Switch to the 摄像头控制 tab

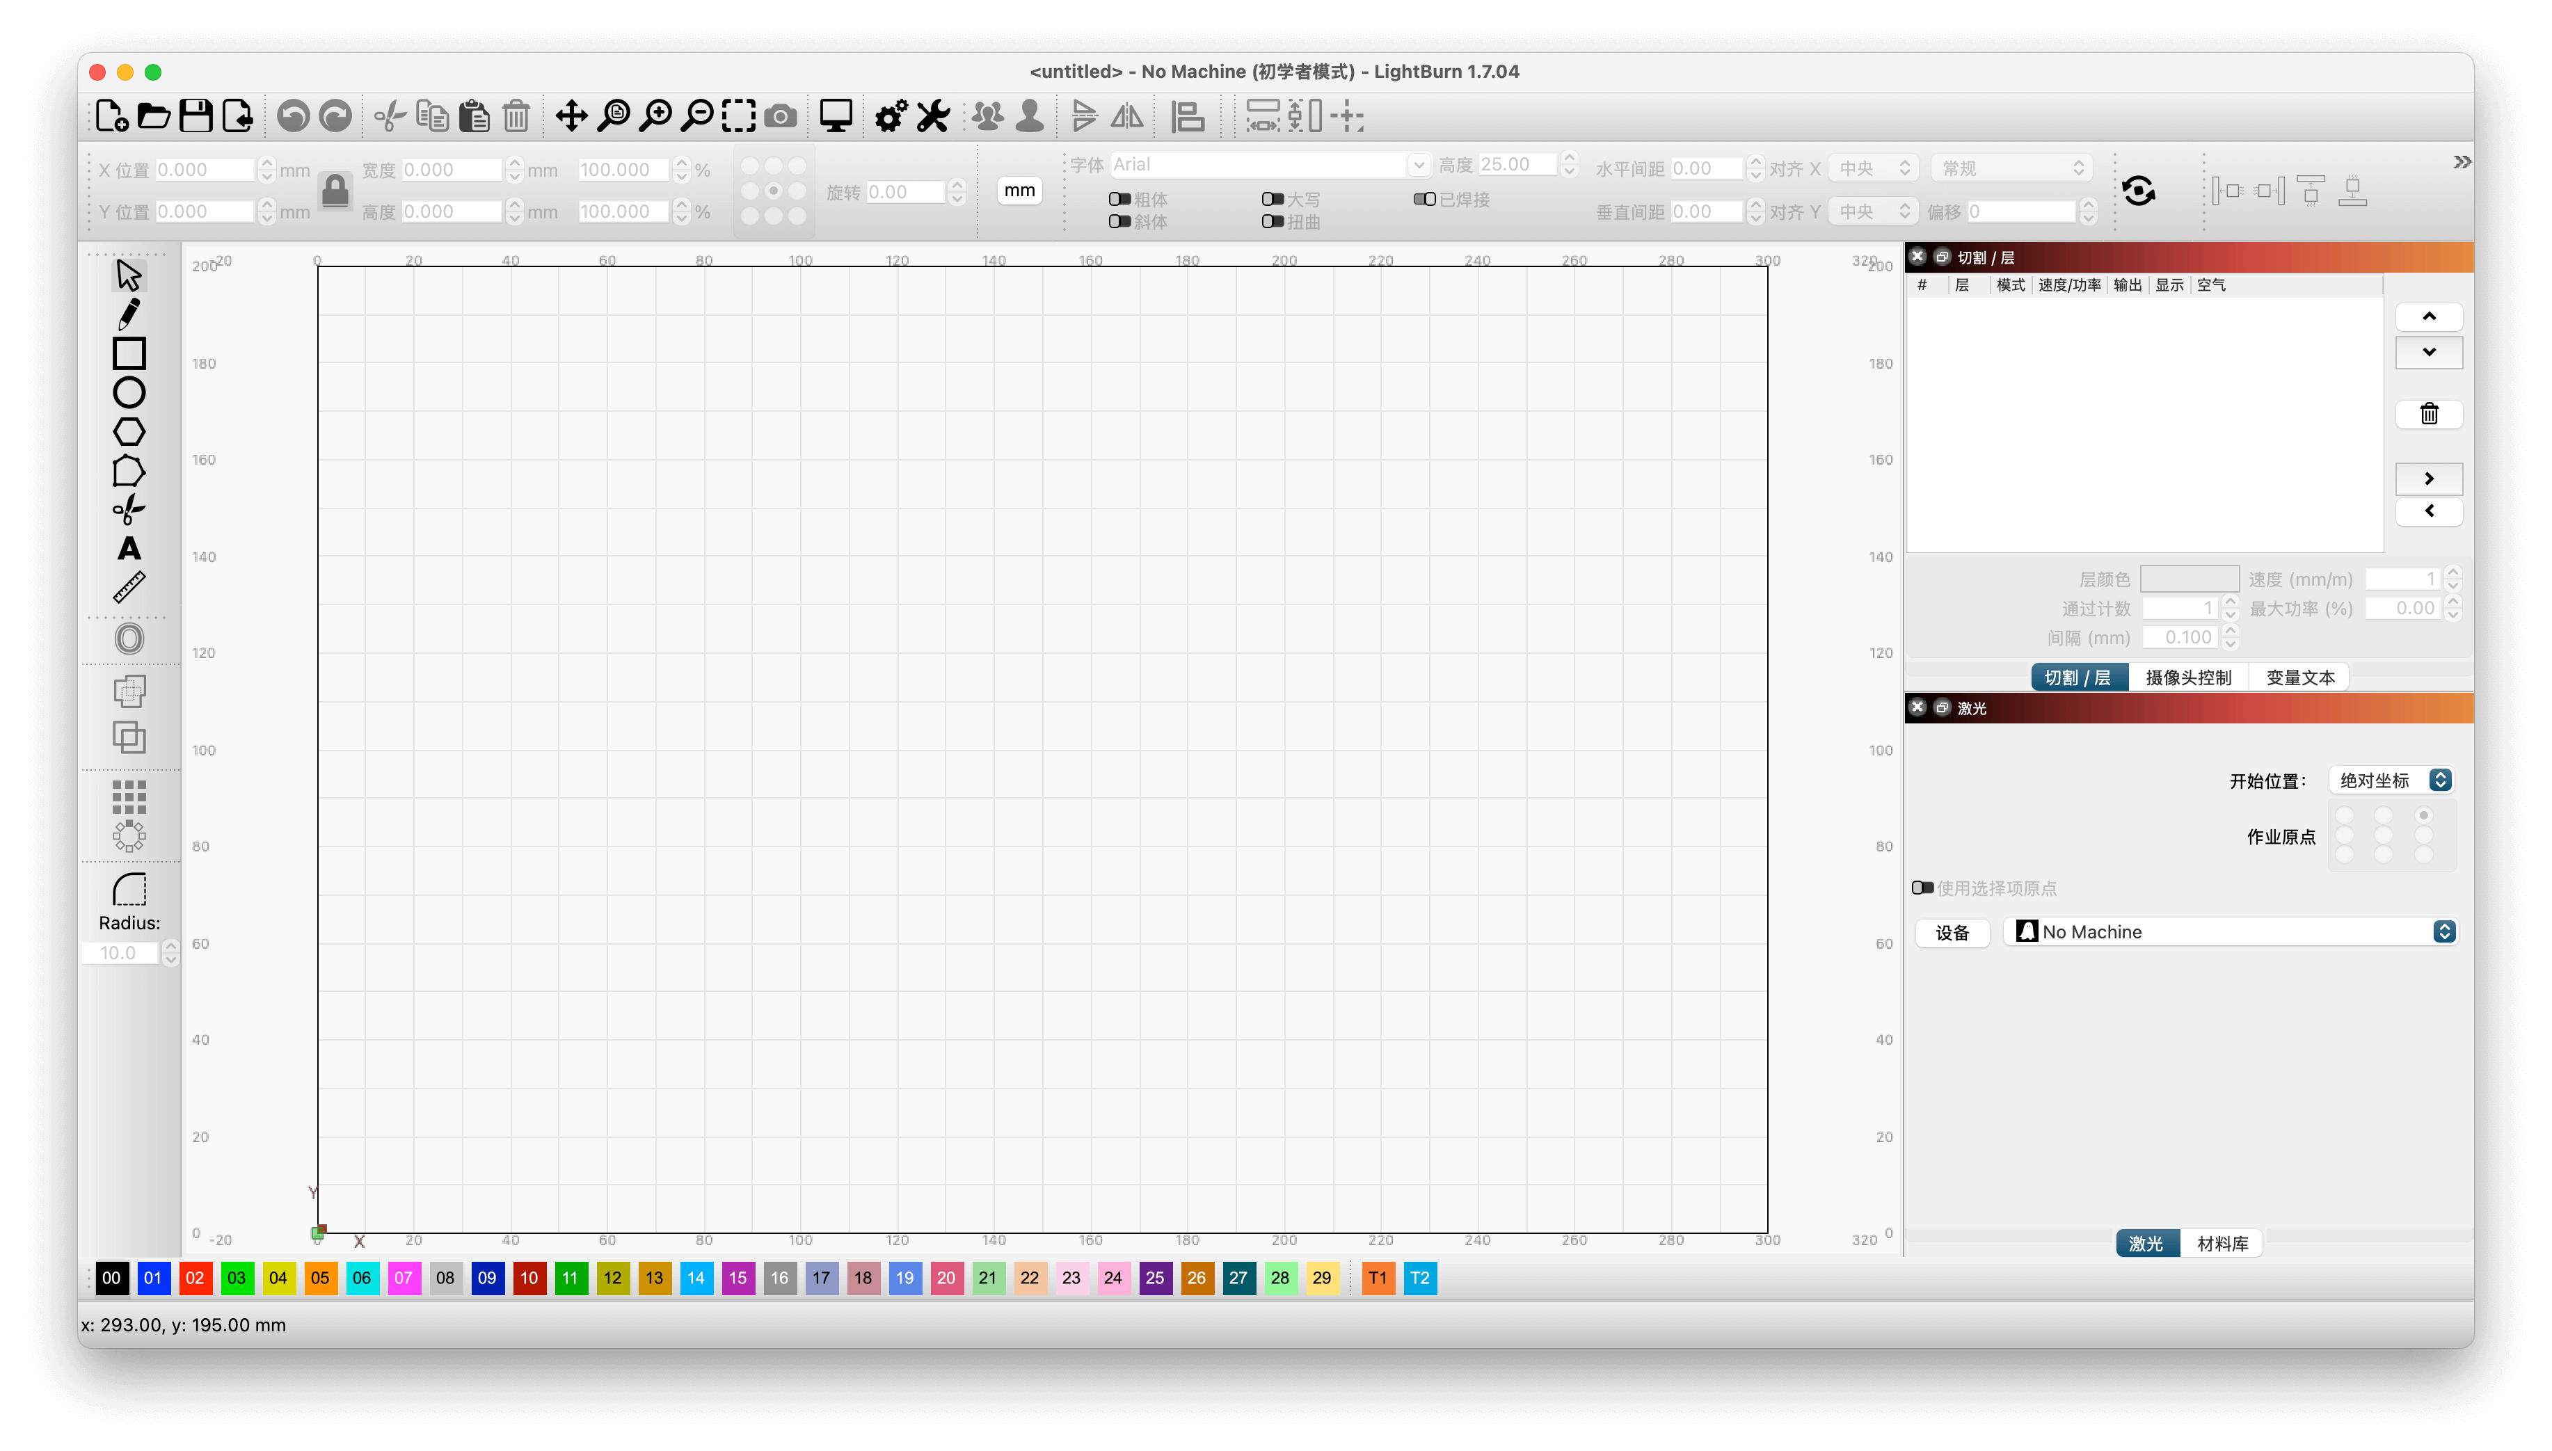[x=2188, y=678]
